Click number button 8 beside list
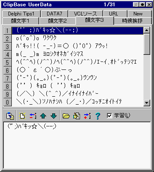 pos(8,86)
